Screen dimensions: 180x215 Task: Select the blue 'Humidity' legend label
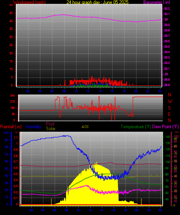(x=33, y=127)
